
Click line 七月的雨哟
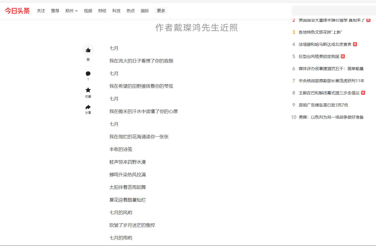tap(121, 238)
